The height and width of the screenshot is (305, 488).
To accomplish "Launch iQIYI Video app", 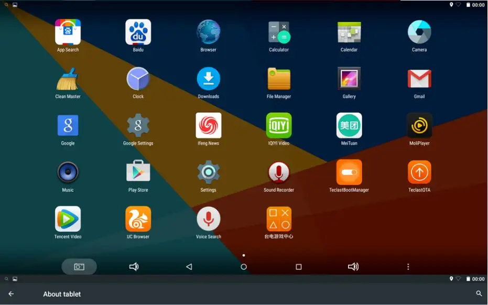I will click(x=279, y=125).
